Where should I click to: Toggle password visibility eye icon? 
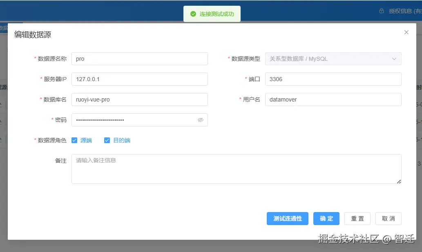(201, 120)
